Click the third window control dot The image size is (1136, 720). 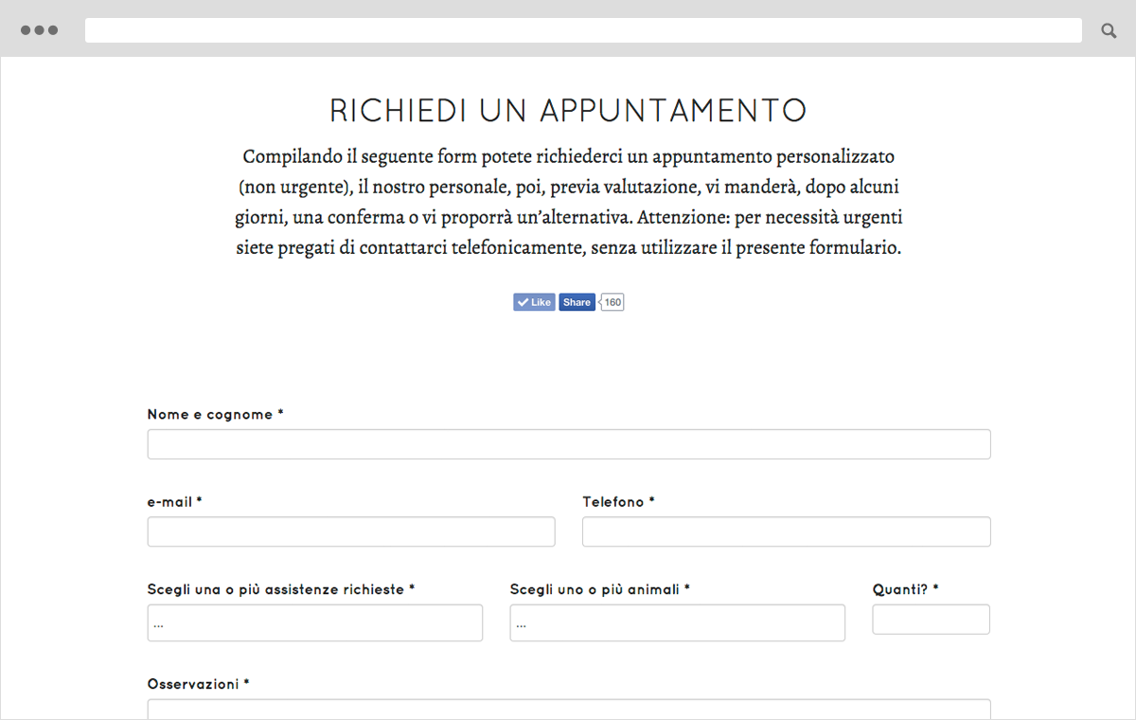53,30
